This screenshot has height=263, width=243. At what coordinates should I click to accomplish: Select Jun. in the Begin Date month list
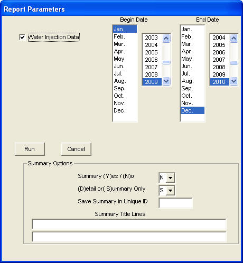125,66
